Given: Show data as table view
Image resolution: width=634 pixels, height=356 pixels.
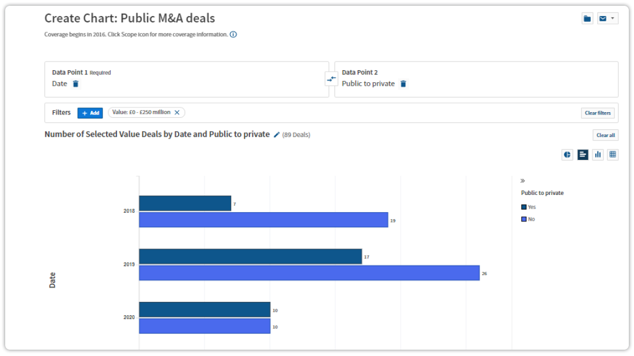Looking at the screenshot, I should pos(613,154).
